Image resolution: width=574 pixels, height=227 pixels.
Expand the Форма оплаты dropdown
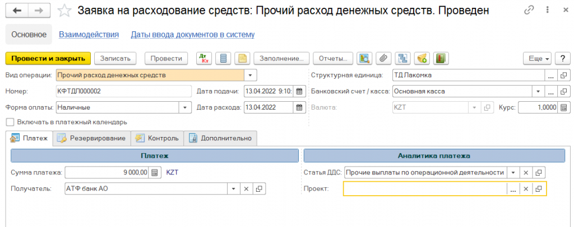(x=184, y=107)
